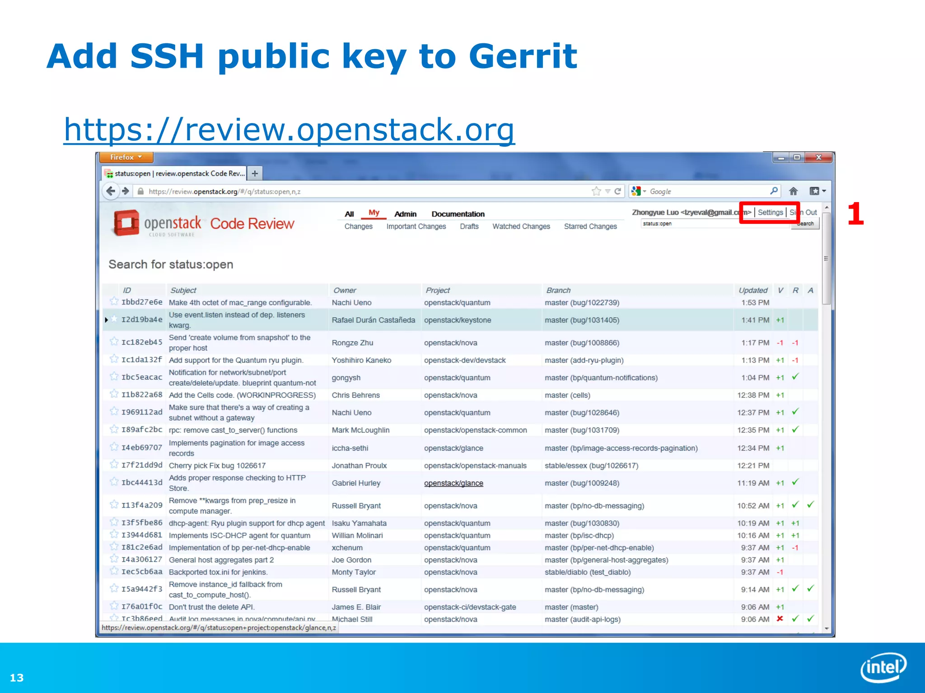This screenshot has width=925, height=693.
Task: Click branch master (cells)
Action: (567, 395)
